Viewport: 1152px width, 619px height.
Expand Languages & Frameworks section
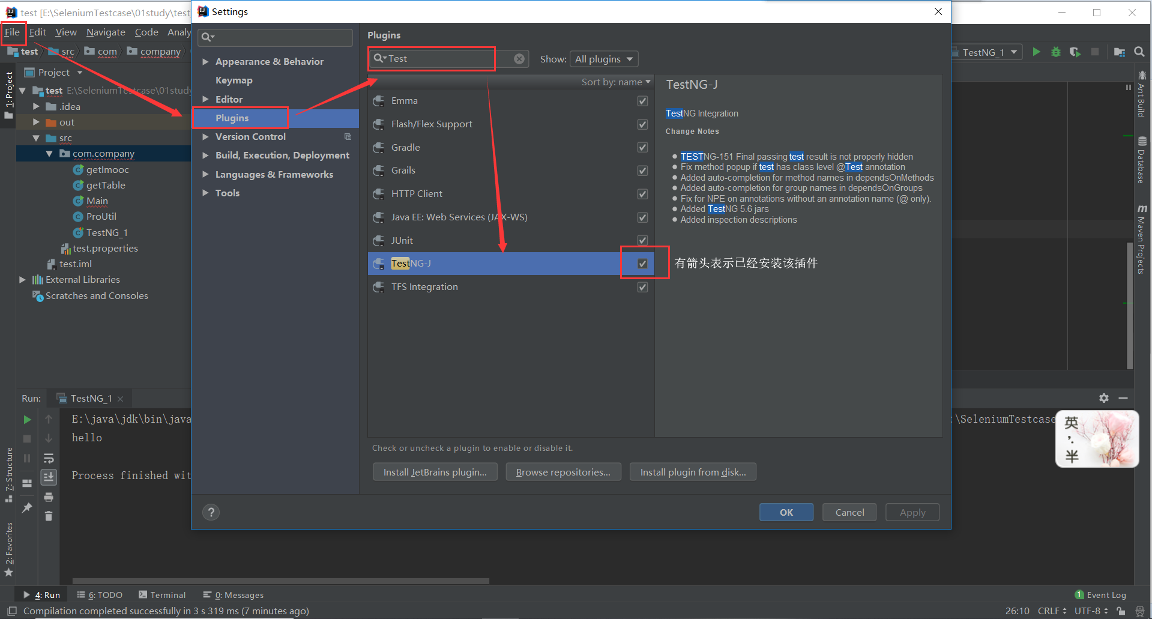point(205,175)
